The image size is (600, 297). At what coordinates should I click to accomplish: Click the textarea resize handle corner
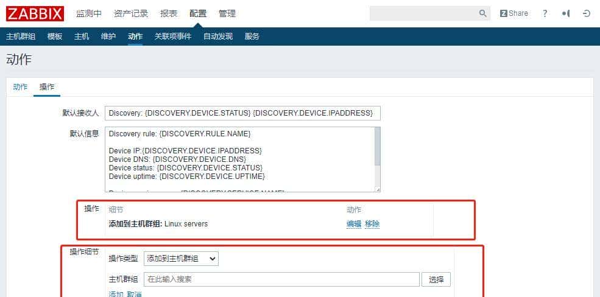[378, 189]
